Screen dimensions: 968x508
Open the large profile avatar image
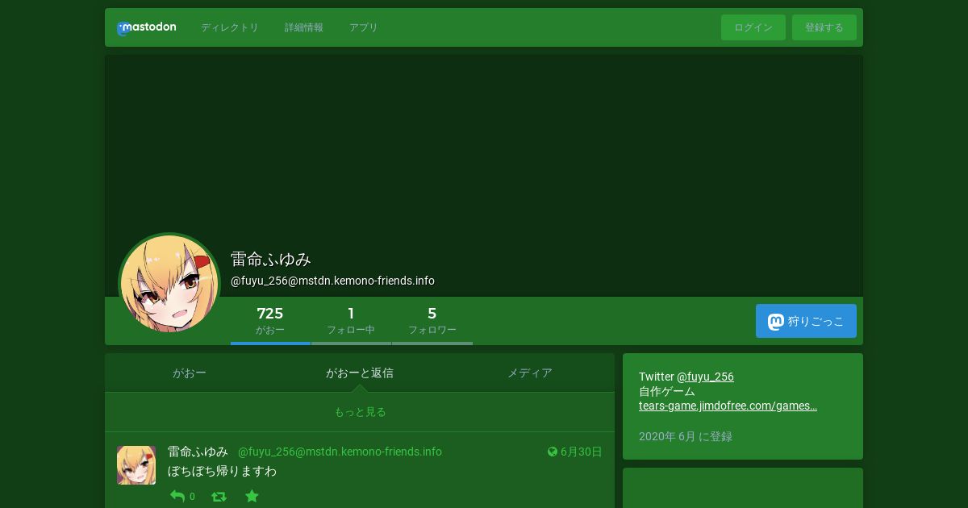[x=169, y=283]
